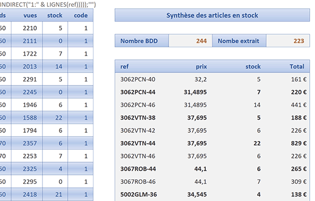This screenshot has width=315, height=201.
Task: Select views cell 2418
Action: click(27, 194)
